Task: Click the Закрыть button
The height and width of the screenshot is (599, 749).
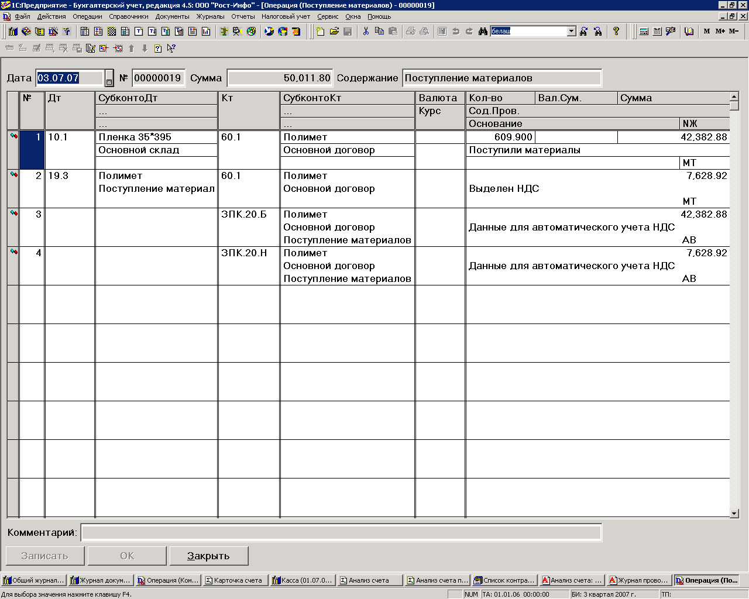Action: [x=209, y=556]
